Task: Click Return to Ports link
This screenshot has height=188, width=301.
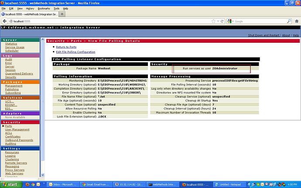Action: 66,47
